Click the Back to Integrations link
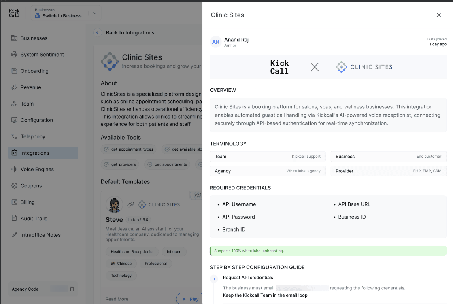 point(130,33)
